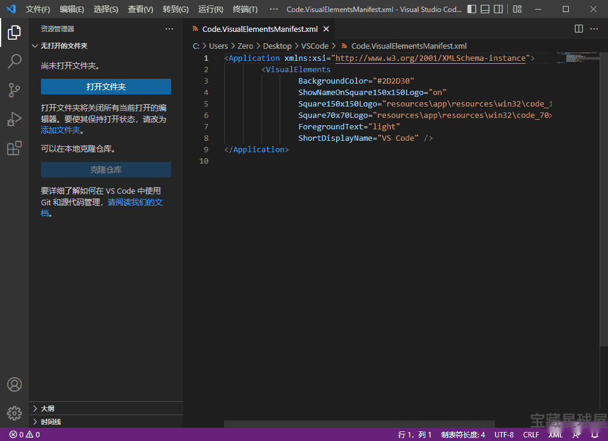Select the Code.VisualElementsManifest.xml editor tab

(x=260, y=29)
